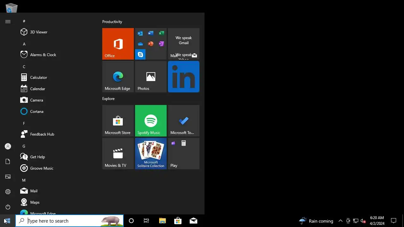This screenshot has height=227, width=404.
Task: Open Mail from the app list
Action: (x=56, y=191)
